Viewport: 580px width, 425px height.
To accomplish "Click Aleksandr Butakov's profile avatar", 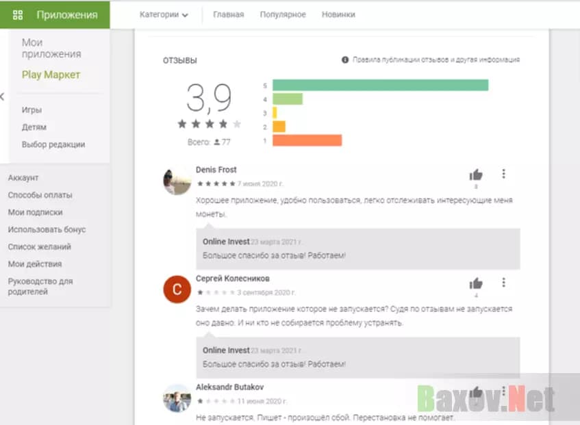I will coord(177,398).
